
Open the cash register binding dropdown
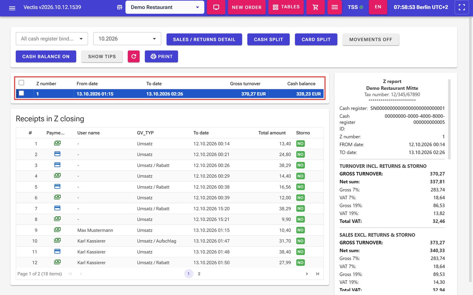[52, 39]
